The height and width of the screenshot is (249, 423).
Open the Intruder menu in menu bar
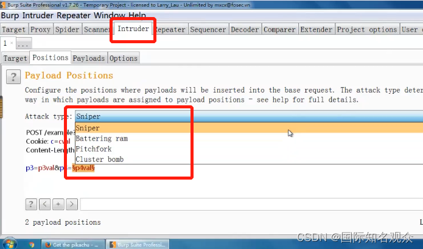click(x=38, y=15)
